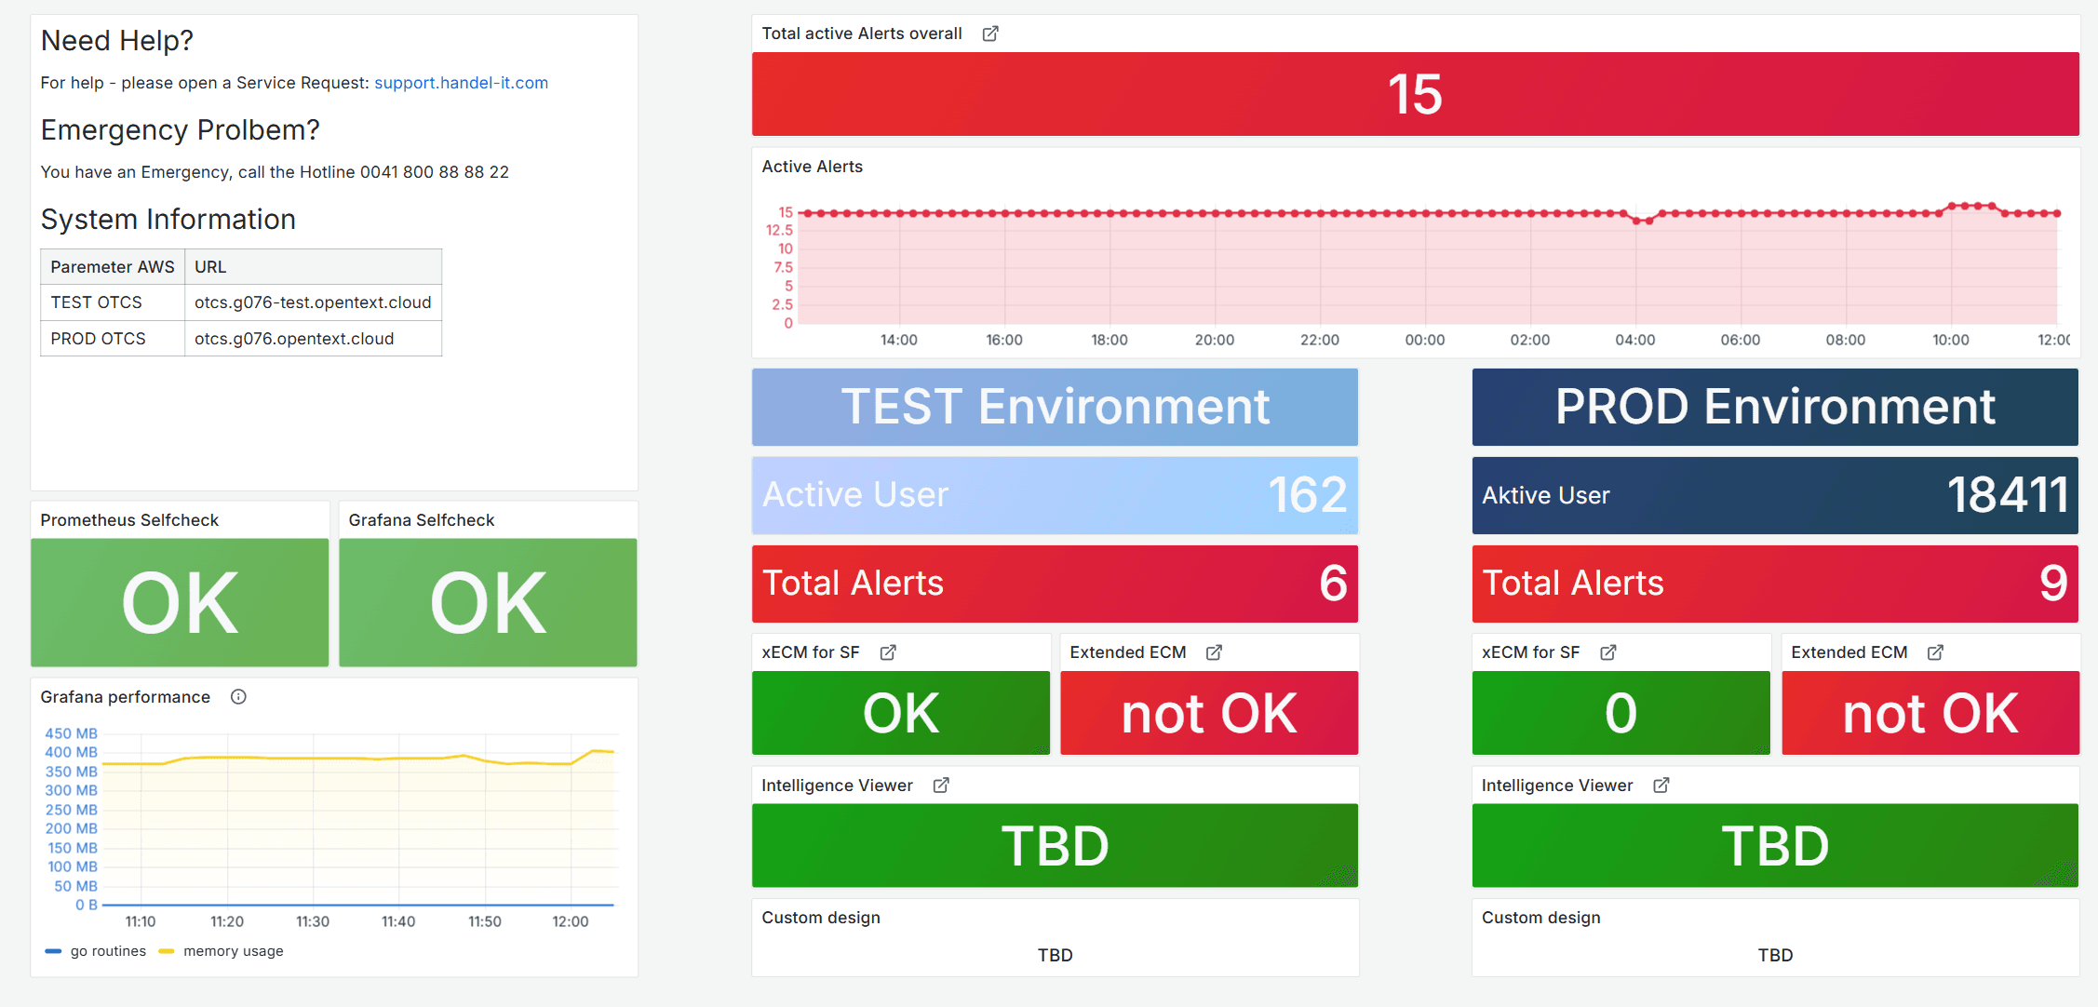2098x1007 pixels.
Task: Click TEST Custom design panel title
Action: click(821, 918)
